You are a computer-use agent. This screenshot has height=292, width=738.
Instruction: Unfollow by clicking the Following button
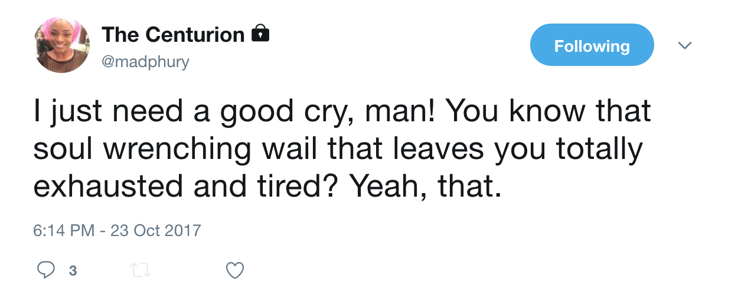click(x=592, y=45)
